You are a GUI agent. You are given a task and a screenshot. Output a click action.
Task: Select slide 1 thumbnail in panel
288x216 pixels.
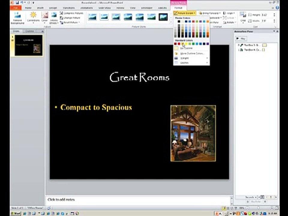click(x=28, y=45)
